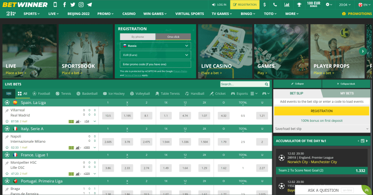This screenshot has height=195, width=373.
Task: Open the PROMOTIONS link
Action: [357, 14]
